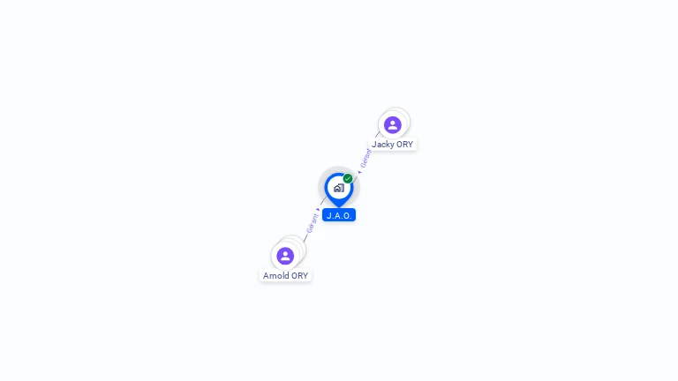This screenshot has width=678, height=381.
Task: Click the building icon inside J.A.O. pin
Action: 339,188
